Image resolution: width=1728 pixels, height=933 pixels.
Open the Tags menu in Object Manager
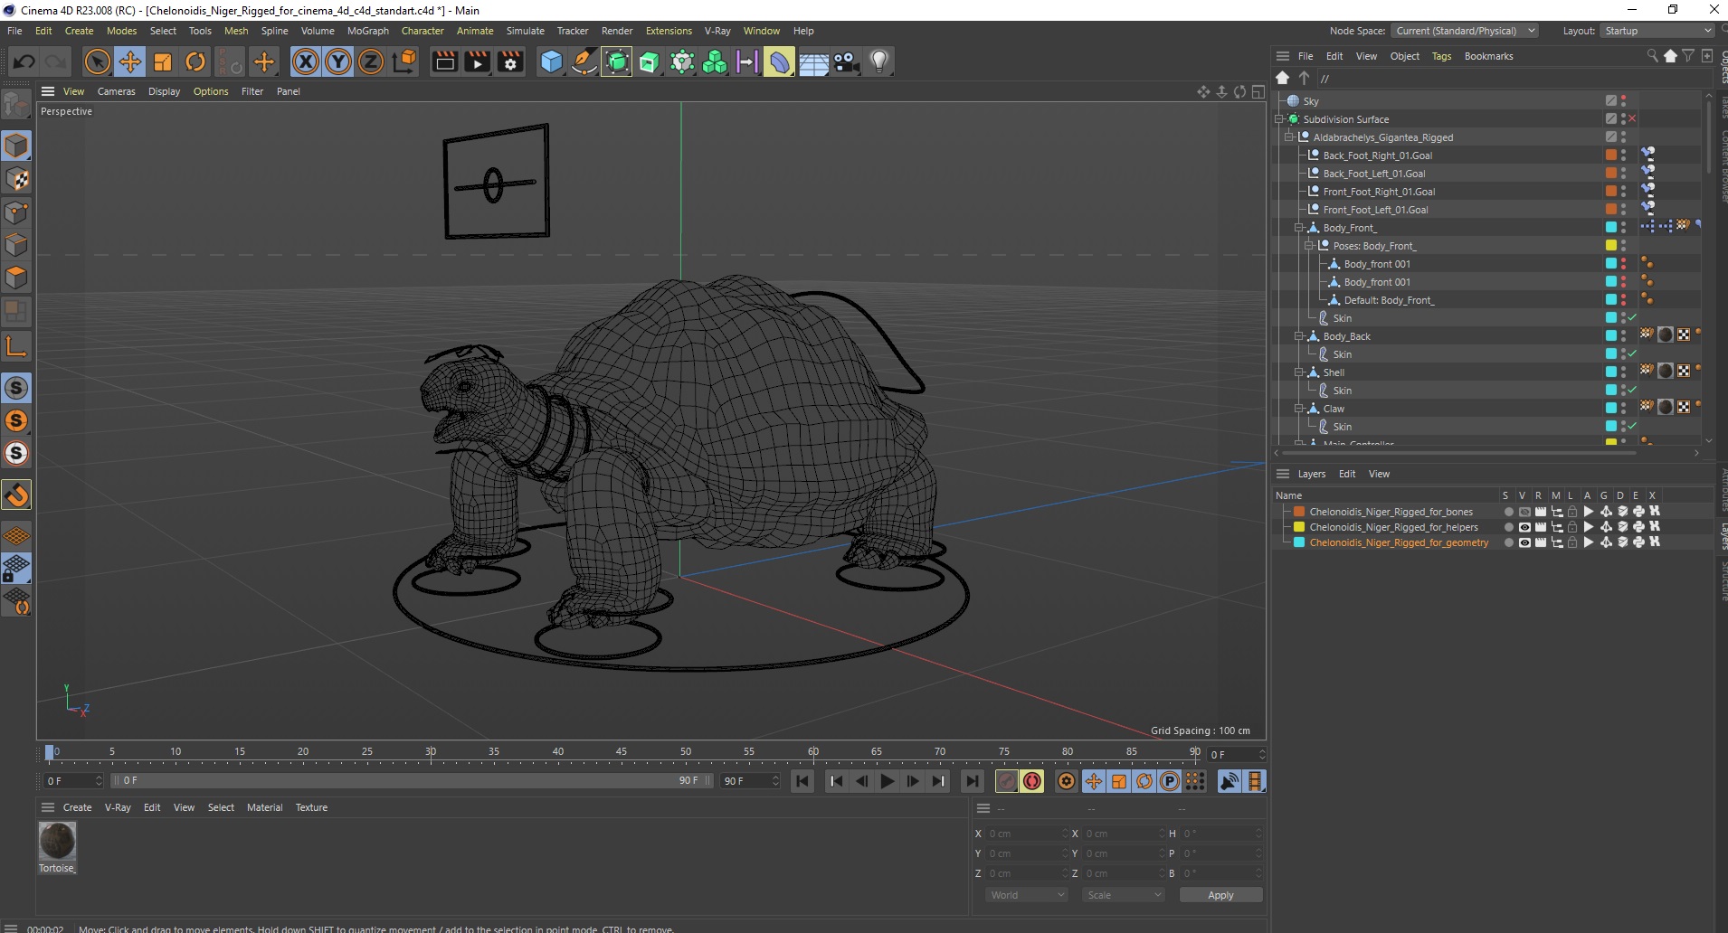click(1441, 56)
